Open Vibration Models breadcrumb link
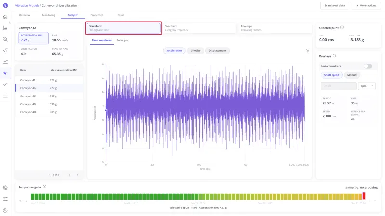The width and height of the screenshot is (385, 216). click(x=27, y=5)
